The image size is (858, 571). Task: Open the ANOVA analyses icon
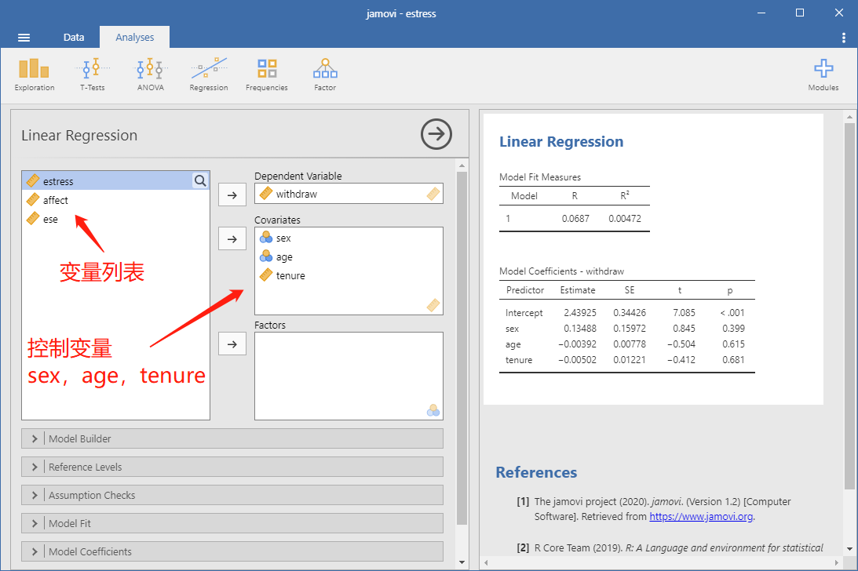point(151,75)
